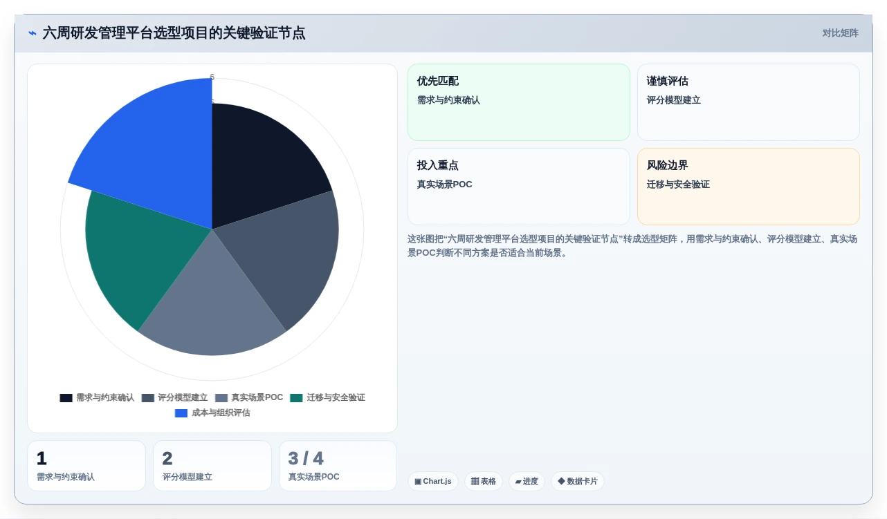
Task: Open the 优先匹配 matrix card
Action: [x=519, y=102]
